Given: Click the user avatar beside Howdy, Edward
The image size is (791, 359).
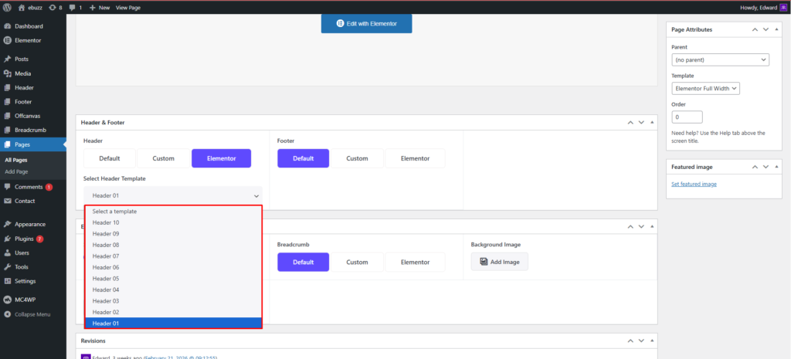Looking at the screenshot, I should point(782,7).
